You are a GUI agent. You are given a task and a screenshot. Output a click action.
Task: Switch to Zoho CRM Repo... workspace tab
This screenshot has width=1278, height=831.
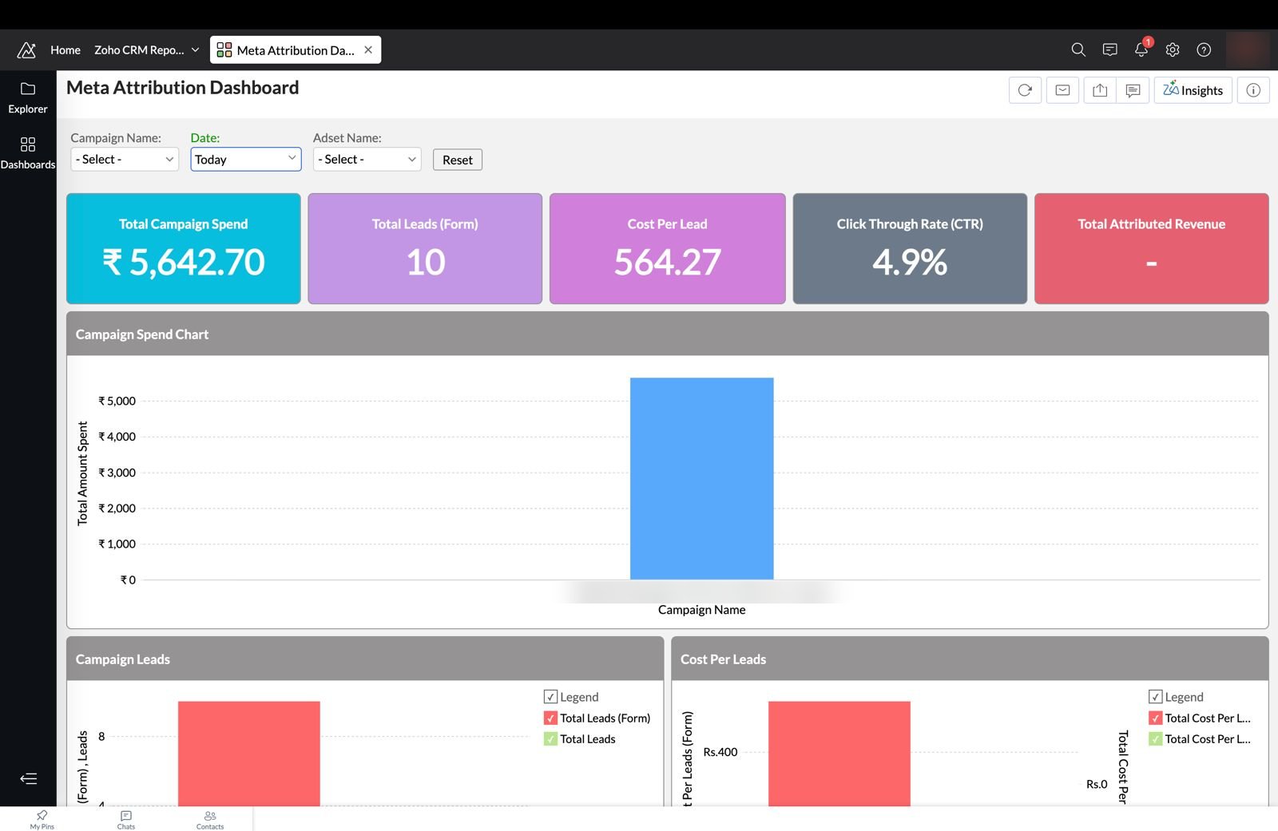pyautogui.click(x=139, y=49)
